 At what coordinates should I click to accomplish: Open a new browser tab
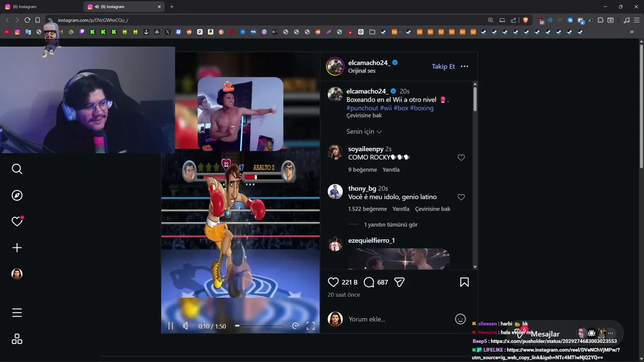[172, 7]
